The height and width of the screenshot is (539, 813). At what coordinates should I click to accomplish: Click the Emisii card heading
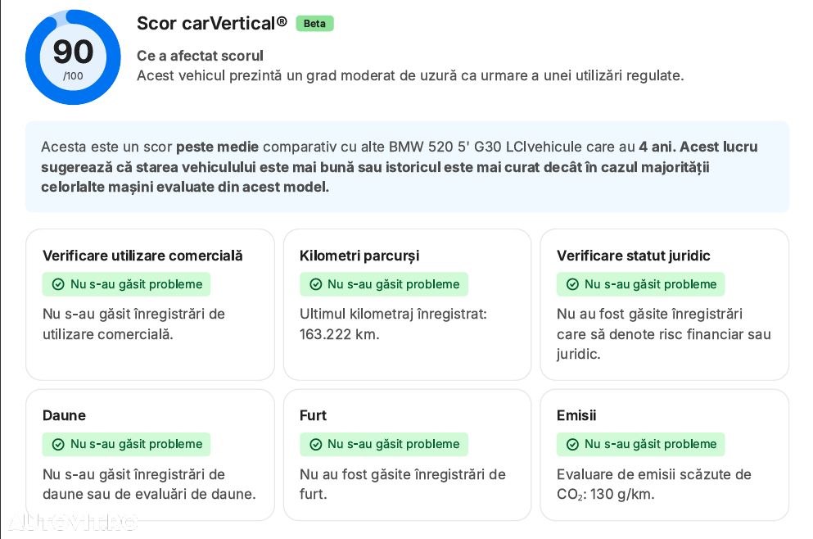[576, 415]
